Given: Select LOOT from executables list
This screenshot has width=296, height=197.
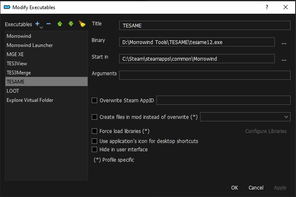Looking at the screenshot, I should pos(13,91).
